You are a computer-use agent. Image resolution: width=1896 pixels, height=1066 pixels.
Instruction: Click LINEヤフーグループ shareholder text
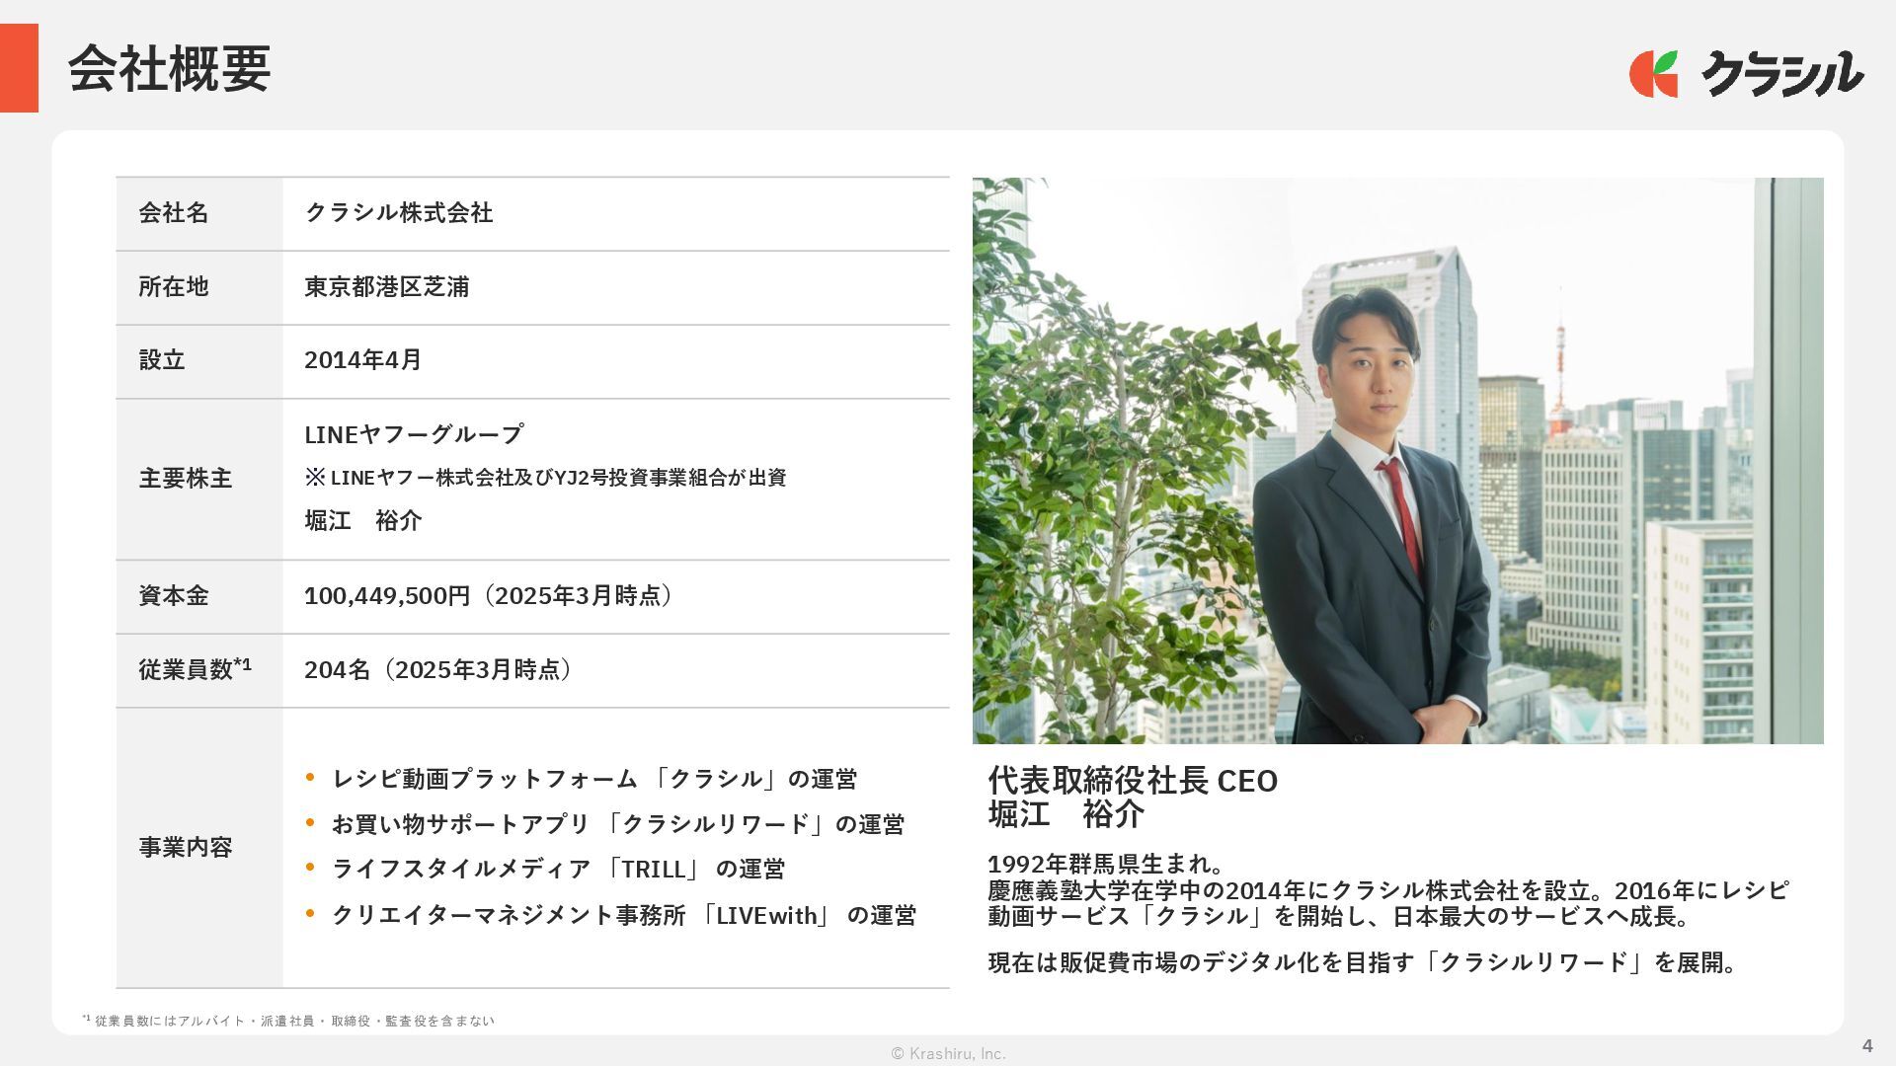tap(414, 434)
